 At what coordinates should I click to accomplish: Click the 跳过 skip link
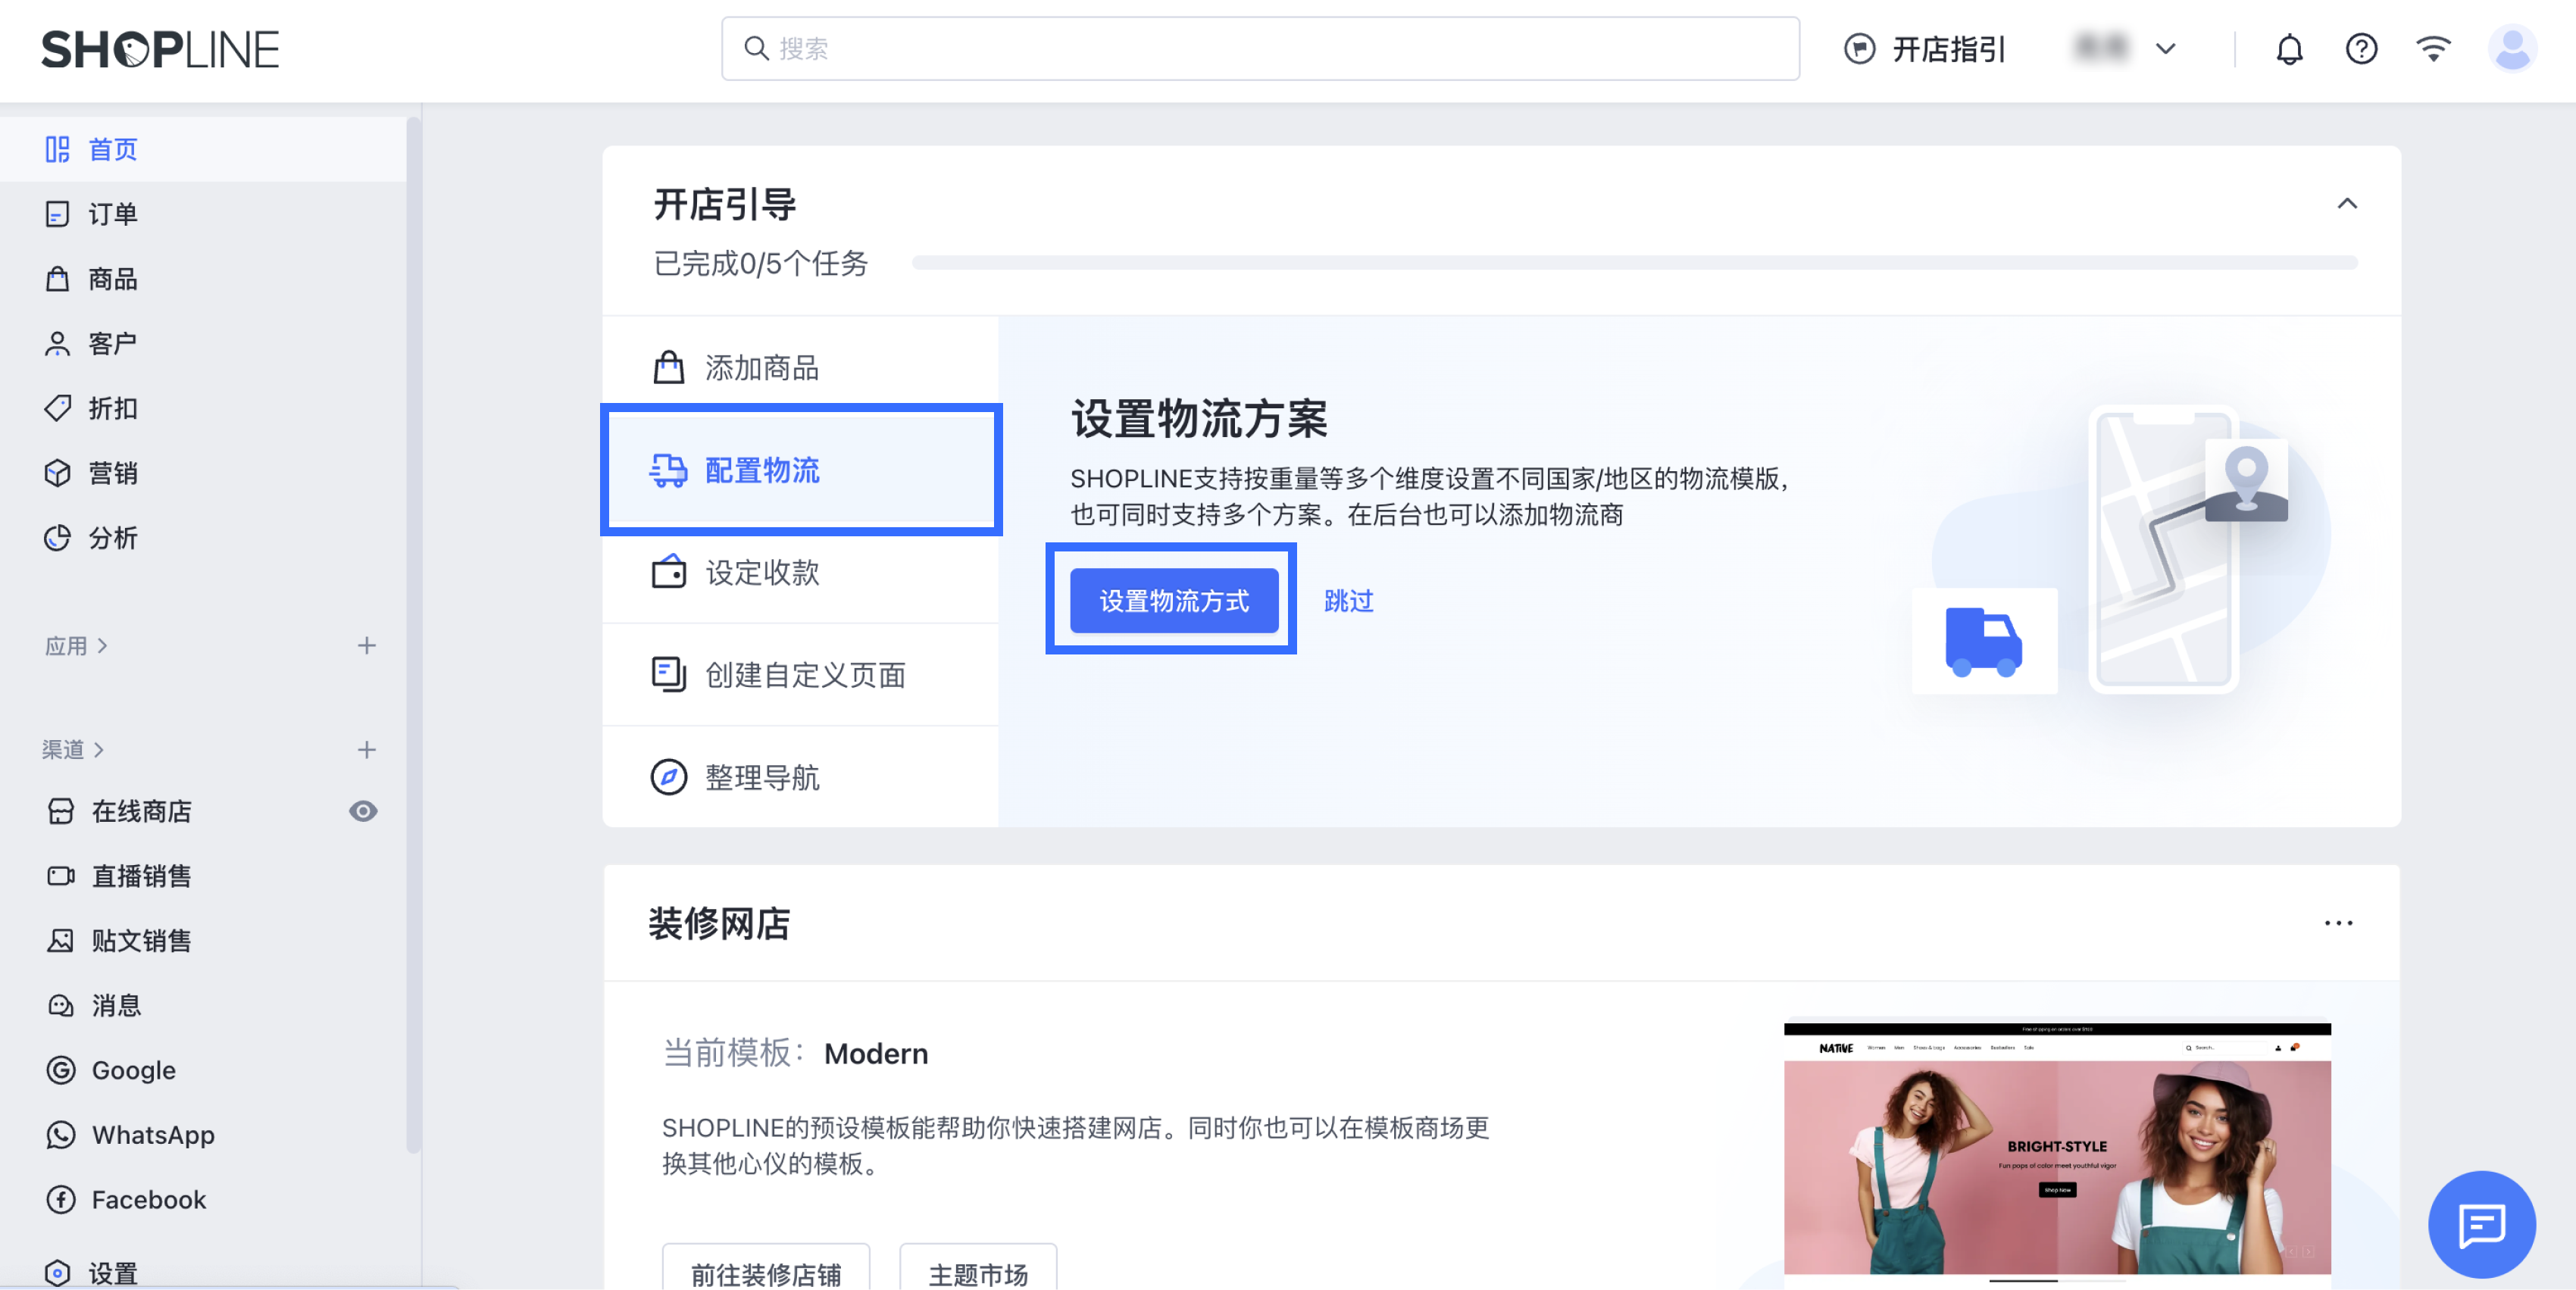point(1348,600)
